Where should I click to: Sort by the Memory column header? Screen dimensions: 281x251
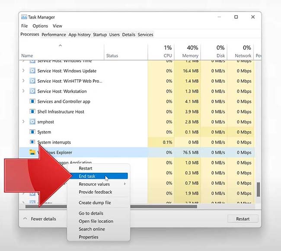click(188, 51)
